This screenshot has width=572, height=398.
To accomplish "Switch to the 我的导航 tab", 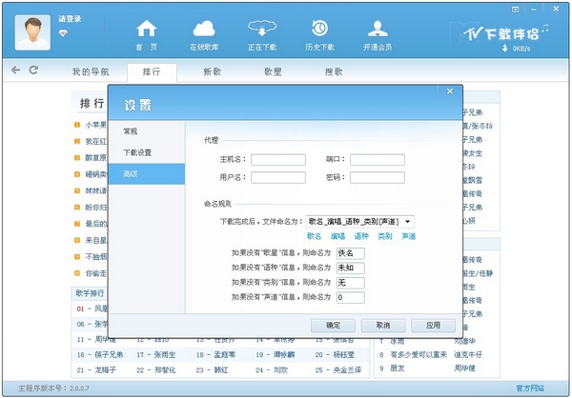I will (91, 71).
